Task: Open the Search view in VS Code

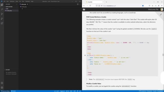Action: pos(2,9)
